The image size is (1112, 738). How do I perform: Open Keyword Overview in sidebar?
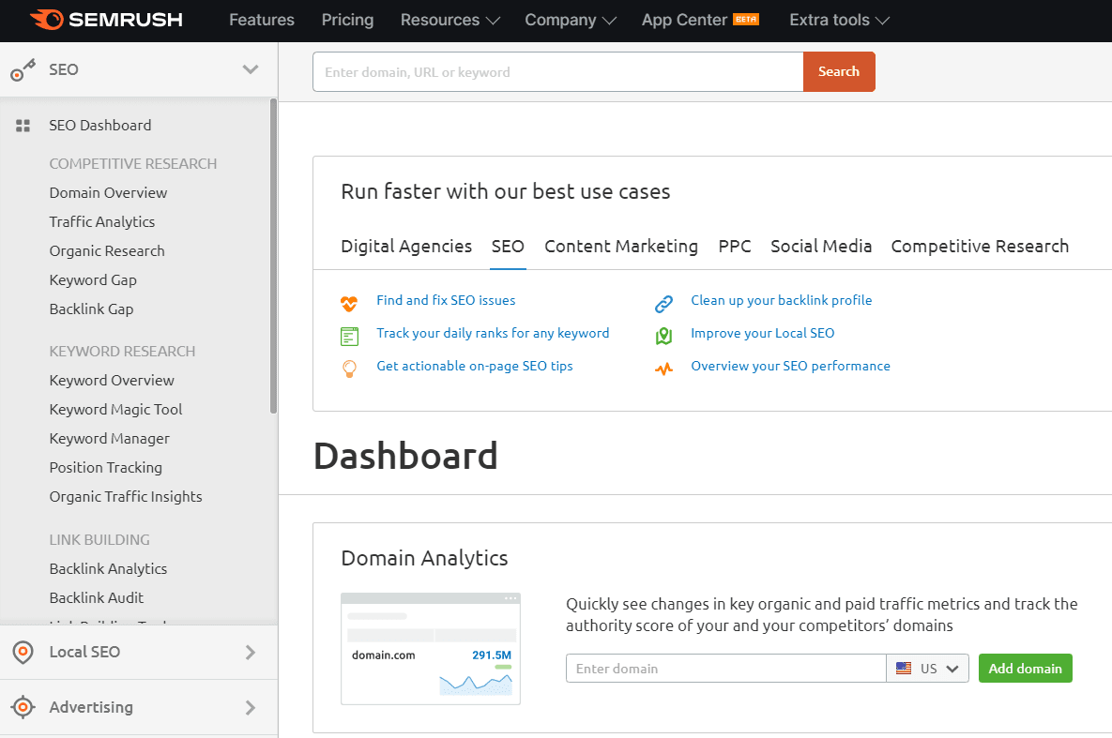click(x=112, y=381)
